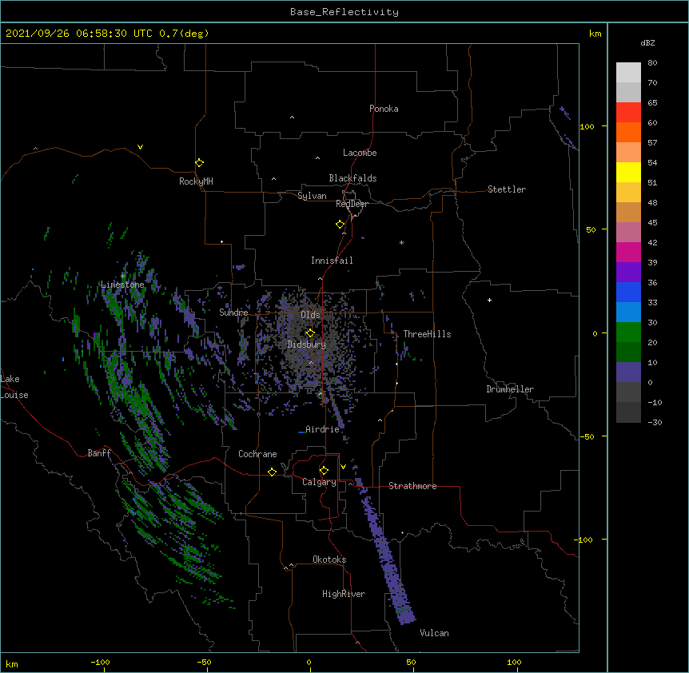Click the HighRiver label
This screenshot has width=689, height=673.
click(344, 594)
